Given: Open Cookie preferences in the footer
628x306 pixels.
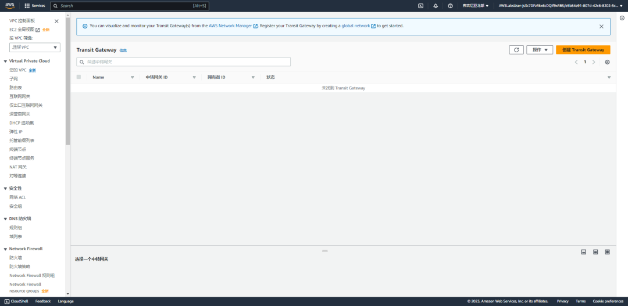Looking at the screenshot, I should tap(608, 301).
